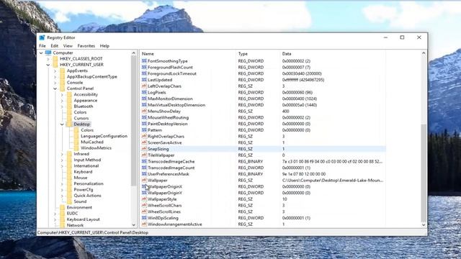Click the Pattern DWORD icon

[144, 129]
